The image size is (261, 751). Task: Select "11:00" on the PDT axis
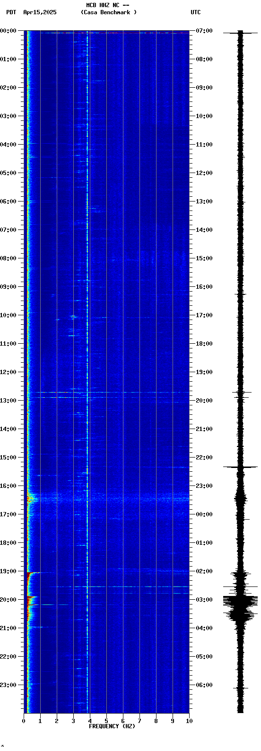tap(8, 344)
